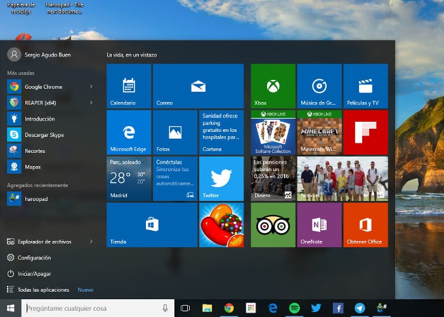Activate the Cortana microphone icon
444x317 pixels.
coord(166,308)
